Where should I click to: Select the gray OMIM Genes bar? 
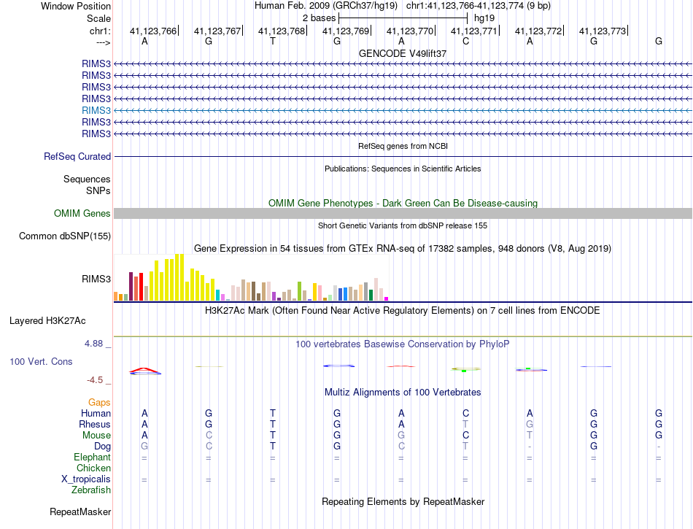coord(403,213)
